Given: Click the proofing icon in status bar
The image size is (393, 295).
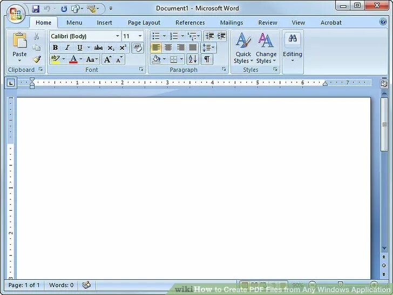Looking at the screenshot, I should tap(86, 285).
